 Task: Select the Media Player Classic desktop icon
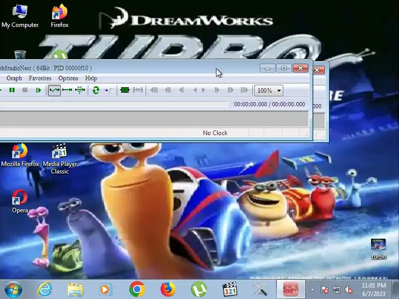coord(60,159)
